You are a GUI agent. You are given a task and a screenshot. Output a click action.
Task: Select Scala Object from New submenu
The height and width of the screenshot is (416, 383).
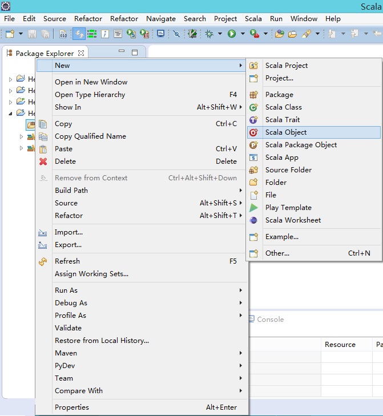315,132
